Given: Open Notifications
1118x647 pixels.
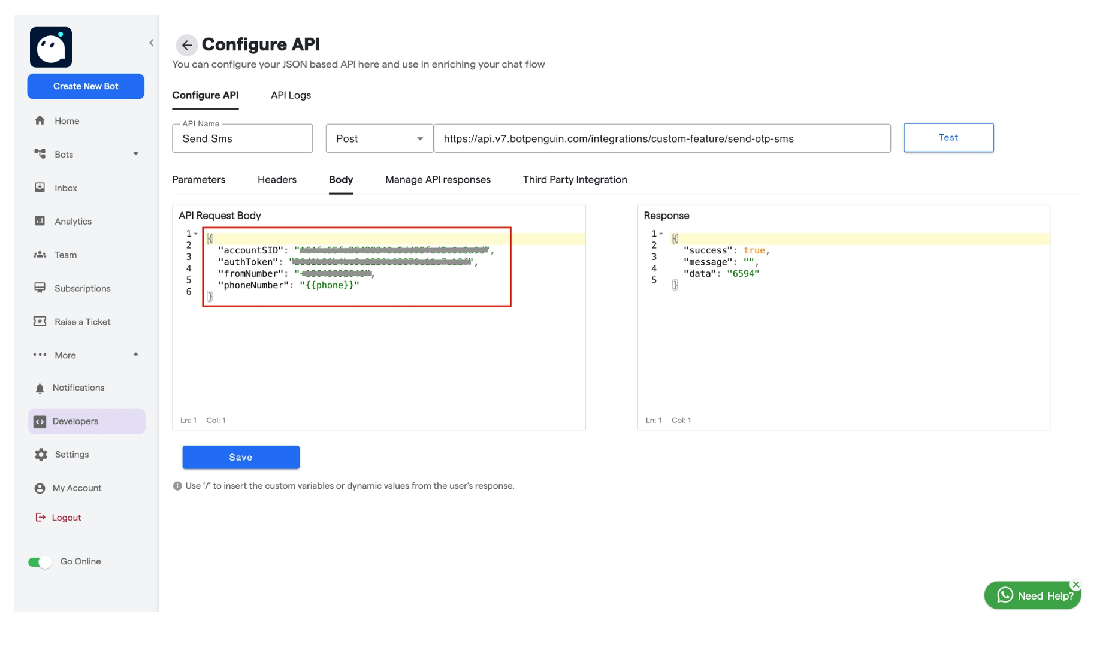Looking at the screenshot, I should [78, 388].
